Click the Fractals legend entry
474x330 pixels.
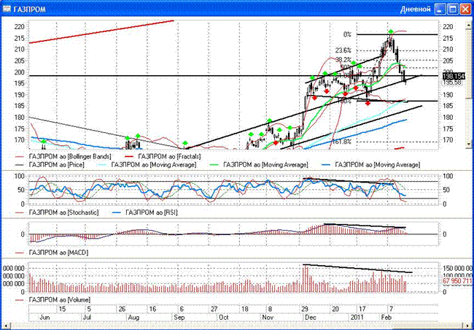163,156
